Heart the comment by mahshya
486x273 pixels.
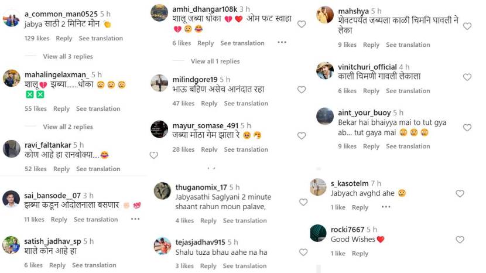(x=467, y=26)
